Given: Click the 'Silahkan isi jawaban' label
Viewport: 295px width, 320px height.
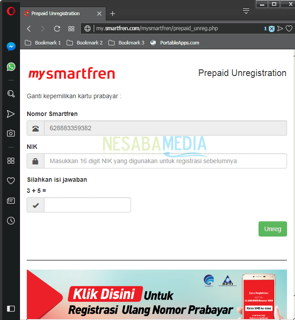Looking at the screenshot, I should pyautogui.click(x=57, y=180).
